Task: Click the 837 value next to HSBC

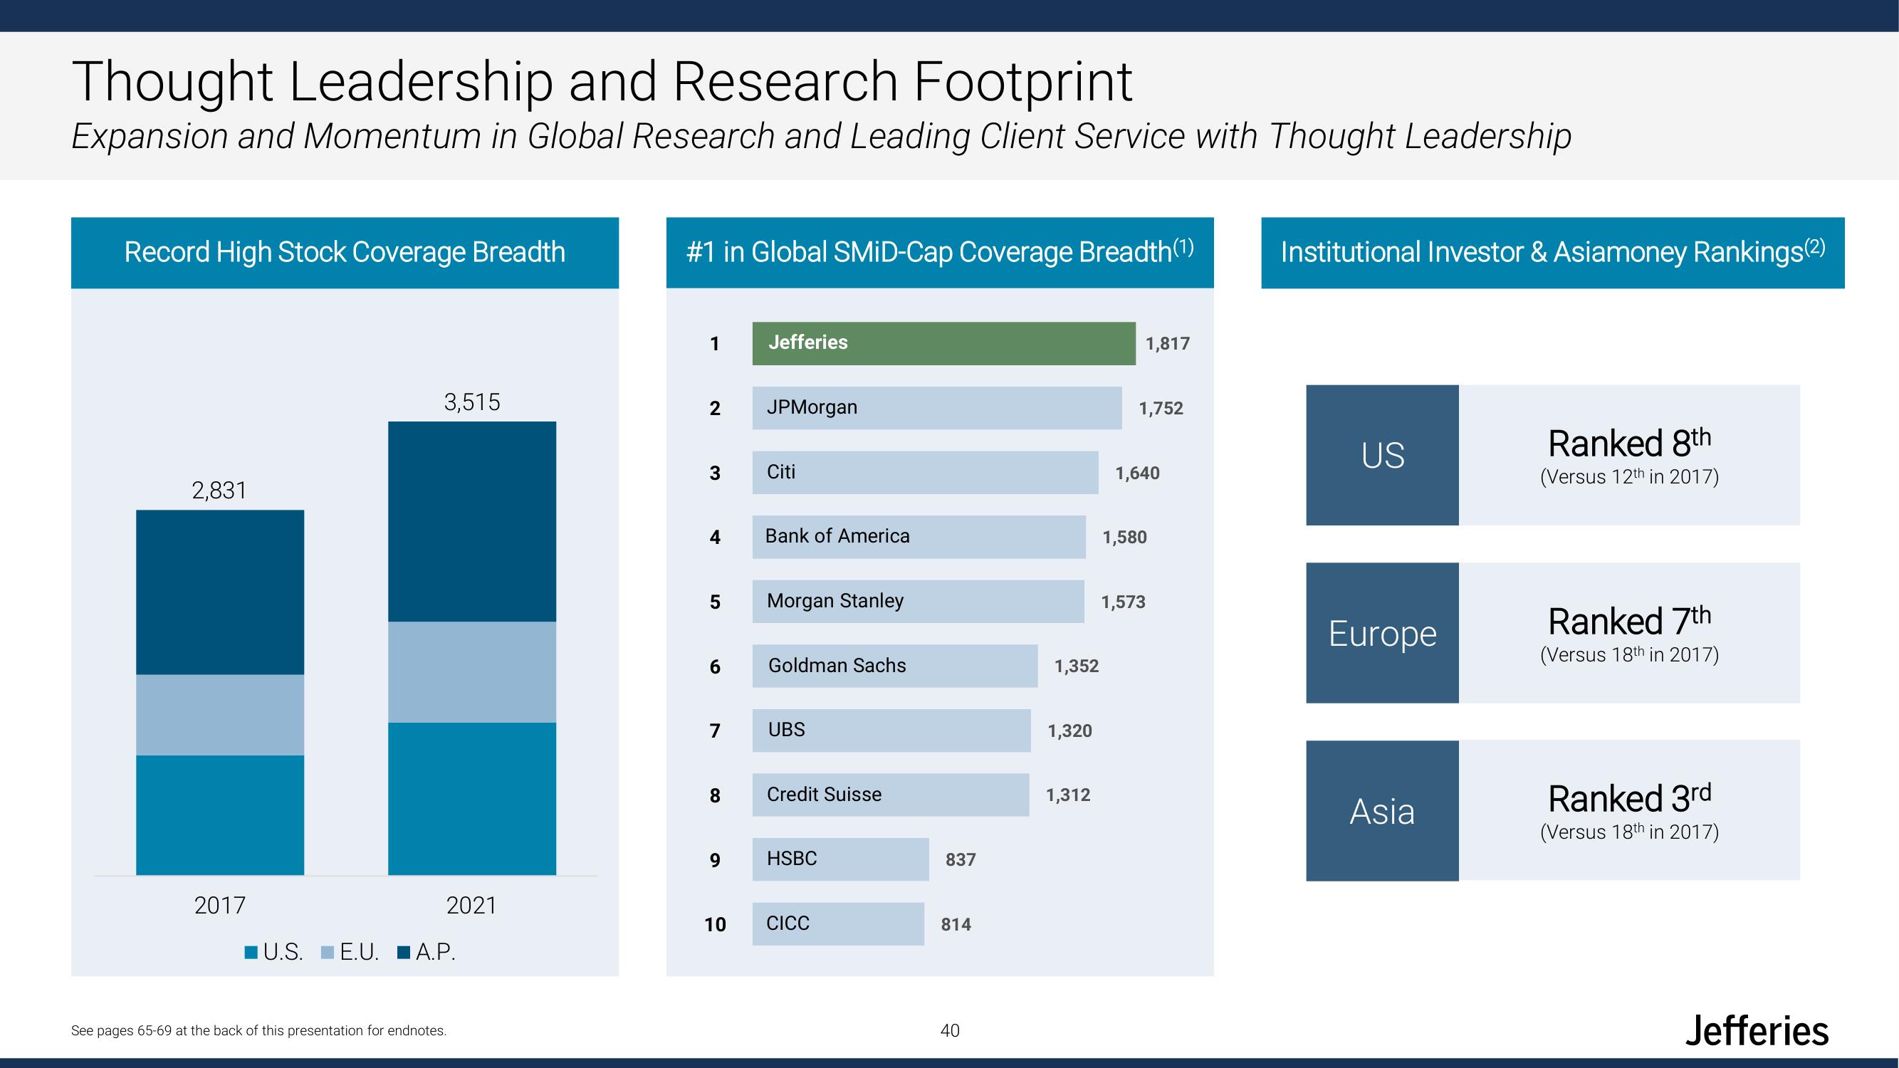Action: tap(961, 859)
